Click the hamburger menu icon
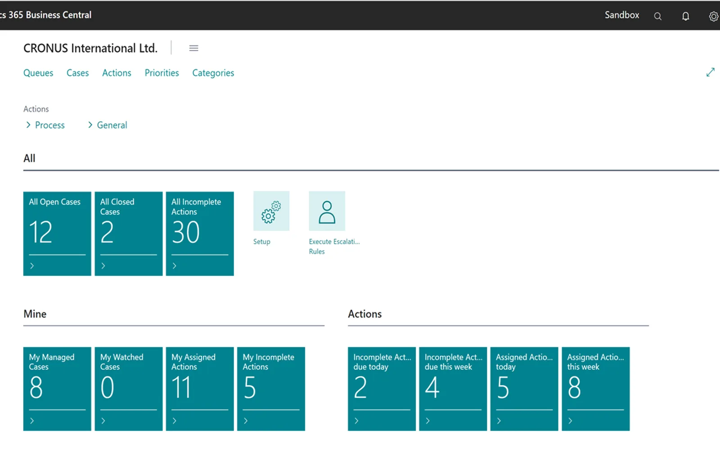Image resolution: width=720 pixels, height=450 pixels. click(x=193, y=48)
